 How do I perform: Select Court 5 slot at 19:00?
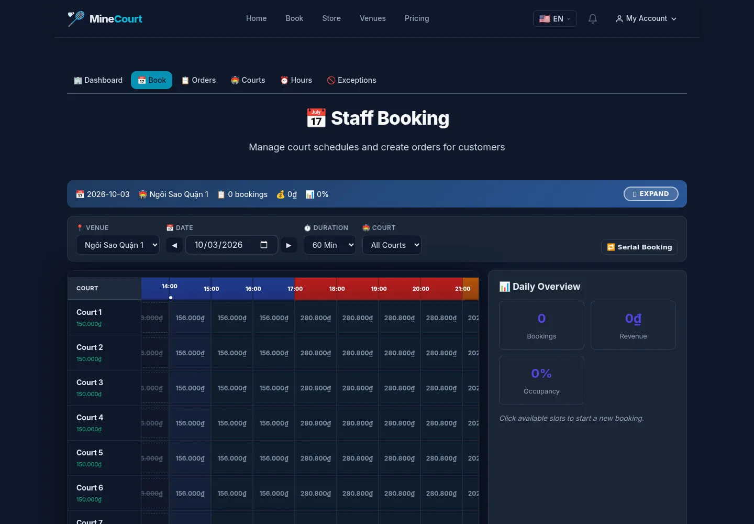(400, 458)
